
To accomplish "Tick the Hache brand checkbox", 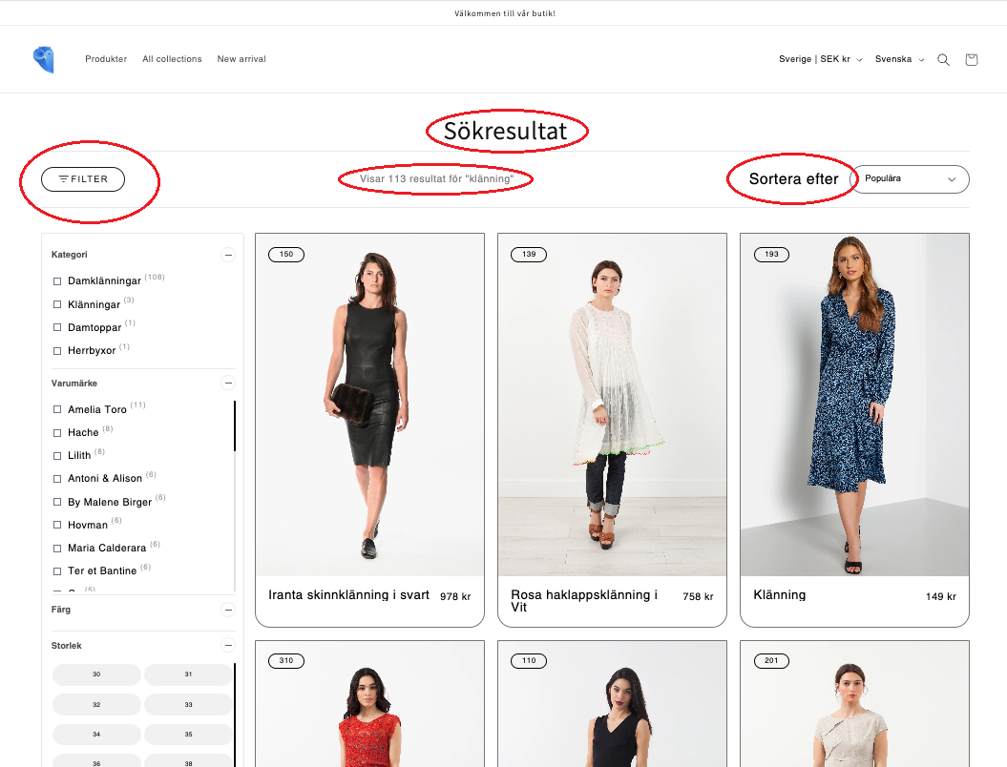I will tap(57, 432).
